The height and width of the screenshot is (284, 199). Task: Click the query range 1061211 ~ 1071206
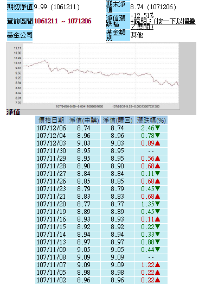tap(62, 21)
